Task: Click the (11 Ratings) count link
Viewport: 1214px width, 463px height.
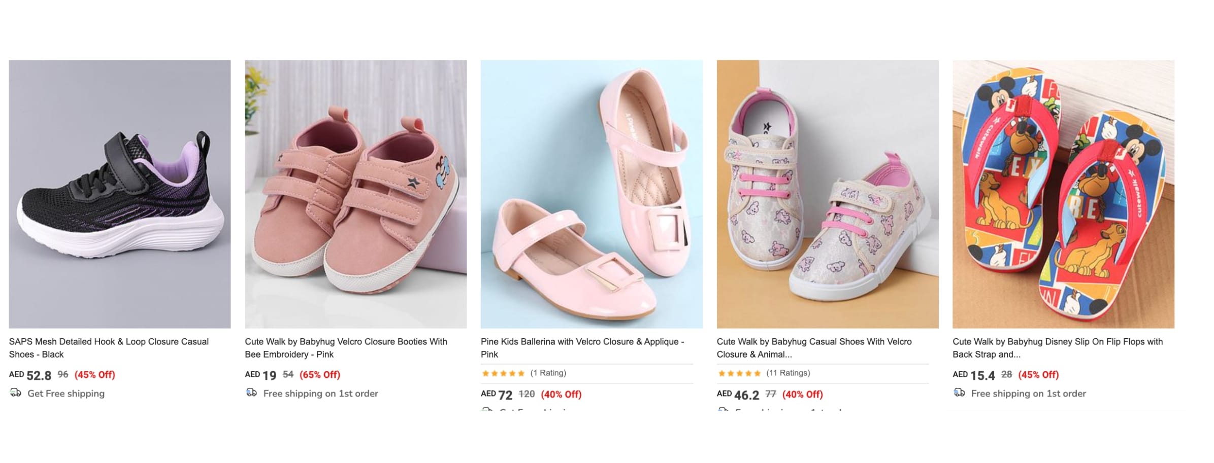Action: click(x=788, y=373)
